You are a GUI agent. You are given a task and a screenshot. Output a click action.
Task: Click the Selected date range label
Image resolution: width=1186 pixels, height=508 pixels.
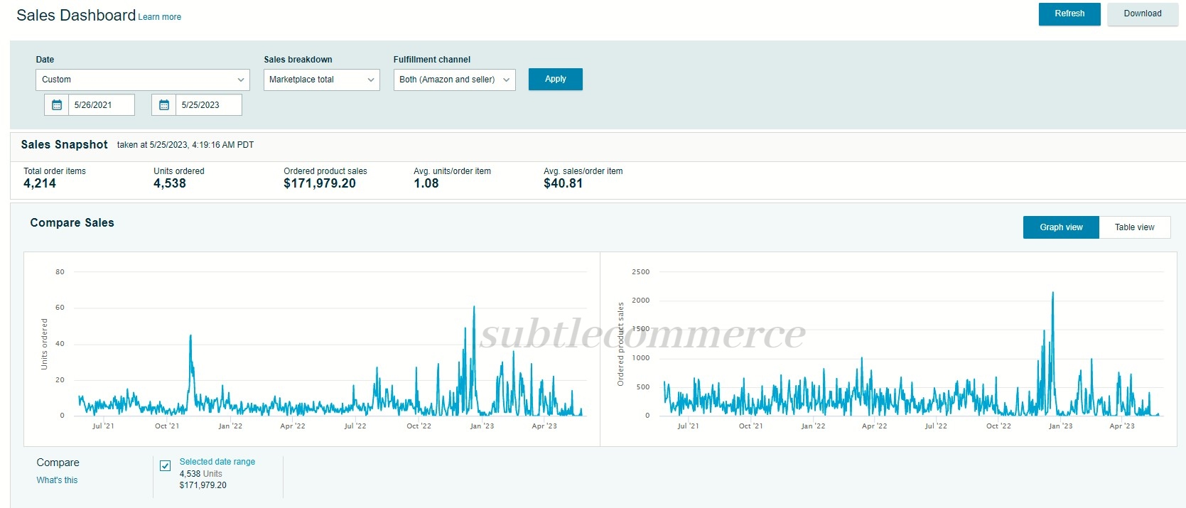click(x=217, y=462)
